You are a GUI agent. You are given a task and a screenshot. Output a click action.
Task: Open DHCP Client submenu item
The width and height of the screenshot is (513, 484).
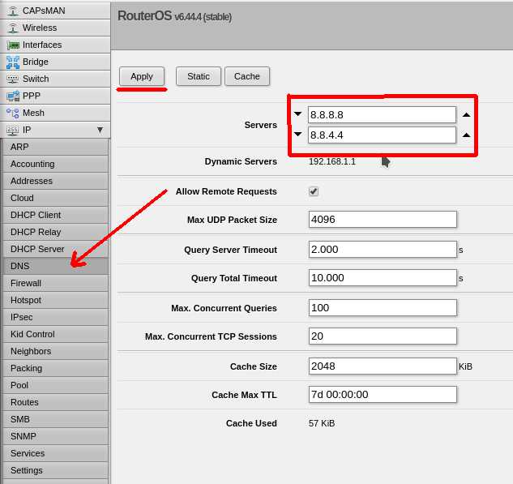coord(56,215)
